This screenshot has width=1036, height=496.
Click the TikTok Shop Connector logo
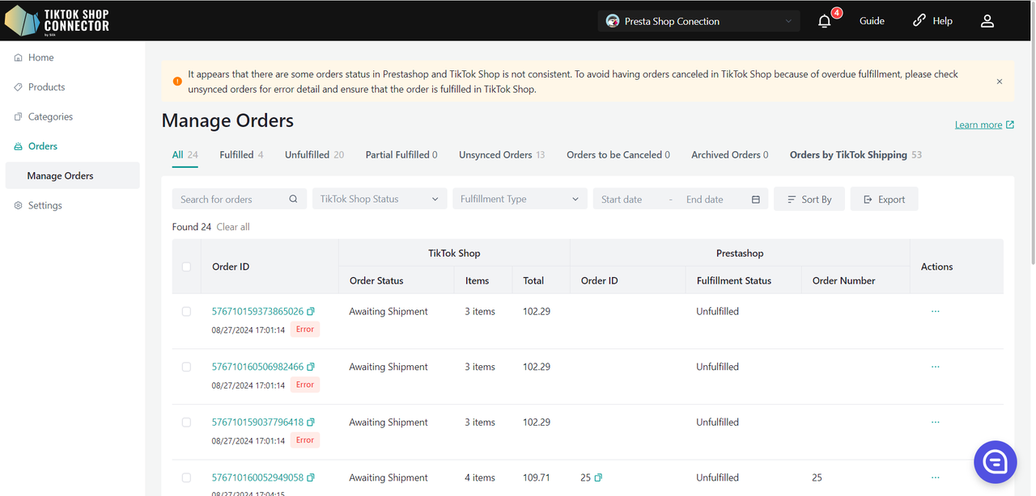(x=57, y=21)
